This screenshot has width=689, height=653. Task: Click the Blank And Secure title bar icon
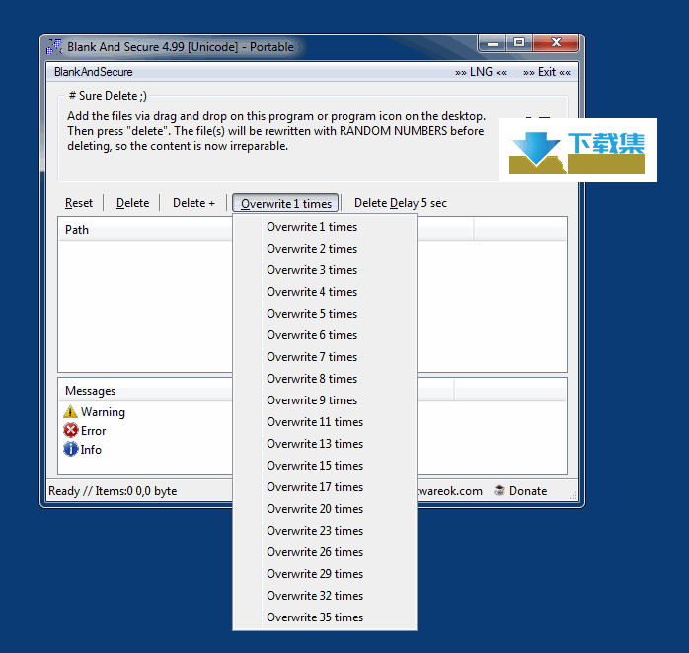54,47
